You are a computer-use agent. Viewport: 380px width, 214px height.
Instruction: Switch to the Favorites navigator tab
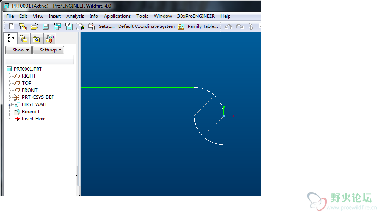click(37, 39)
